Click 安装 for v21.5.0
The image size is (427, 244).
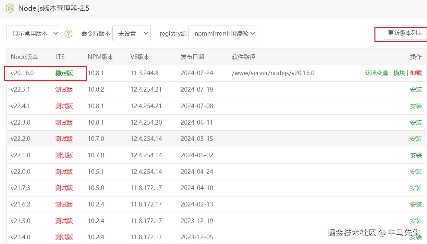pyautogui.click(x=416, y=221)
